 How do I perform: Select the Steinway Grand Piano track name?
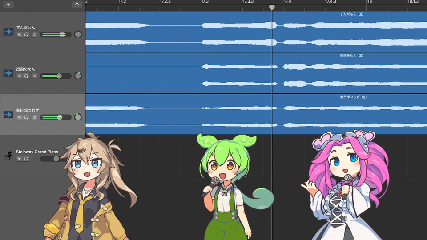click(37, 152)
